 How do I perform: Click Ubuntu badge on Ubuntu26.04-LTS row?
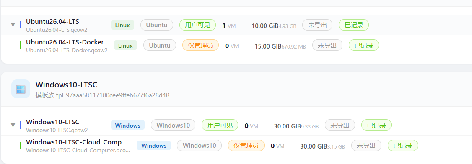click(x=157, y=25)
